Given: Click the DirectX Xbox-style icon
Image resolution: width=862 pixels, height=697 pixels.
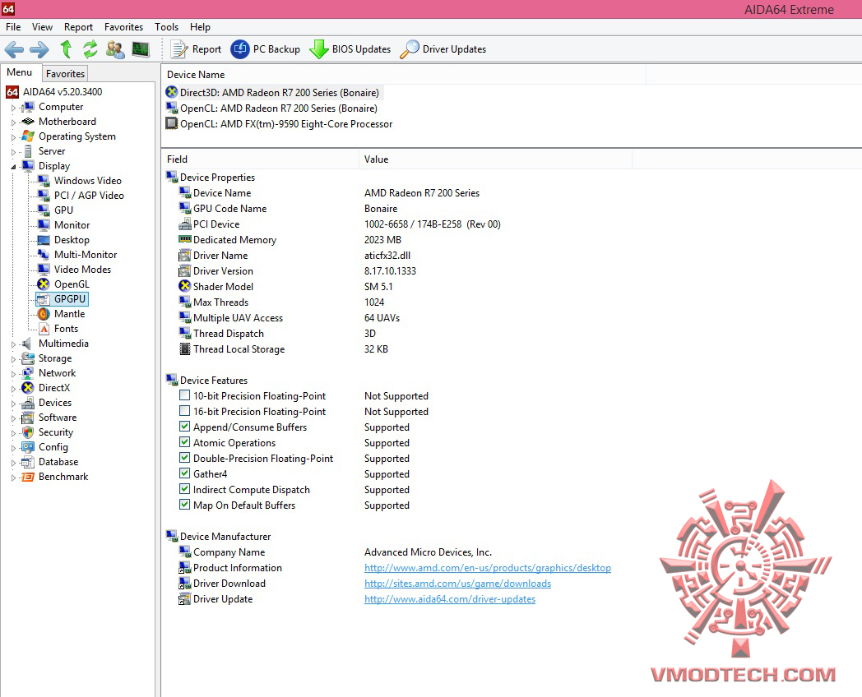Looking at the screenshot, I should [27, 388].
